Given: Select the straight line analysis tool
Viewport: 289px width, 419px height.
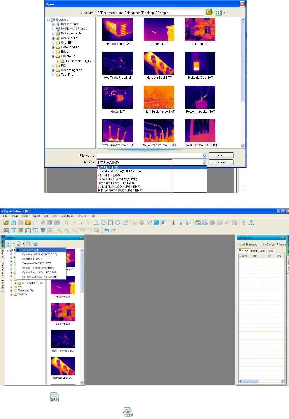Looking at the screenshot, I should tap(89, 223).
